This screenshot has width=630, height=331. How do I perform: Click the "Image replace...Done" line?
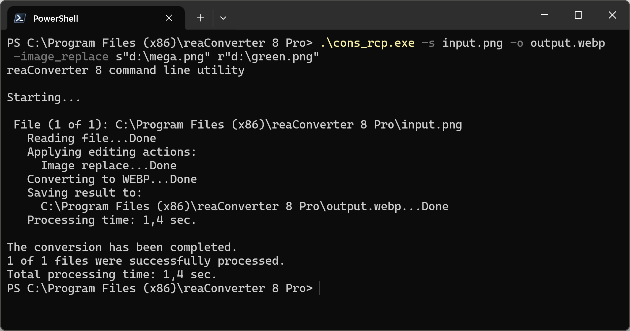(108, 166)
